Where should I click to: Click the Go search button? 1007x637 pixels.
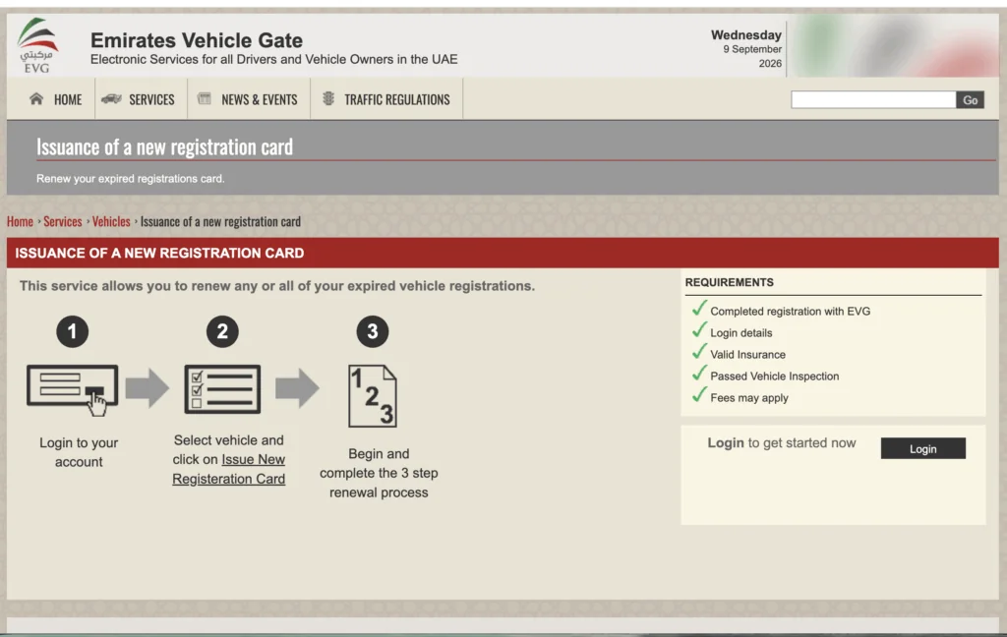pos(970,99)
